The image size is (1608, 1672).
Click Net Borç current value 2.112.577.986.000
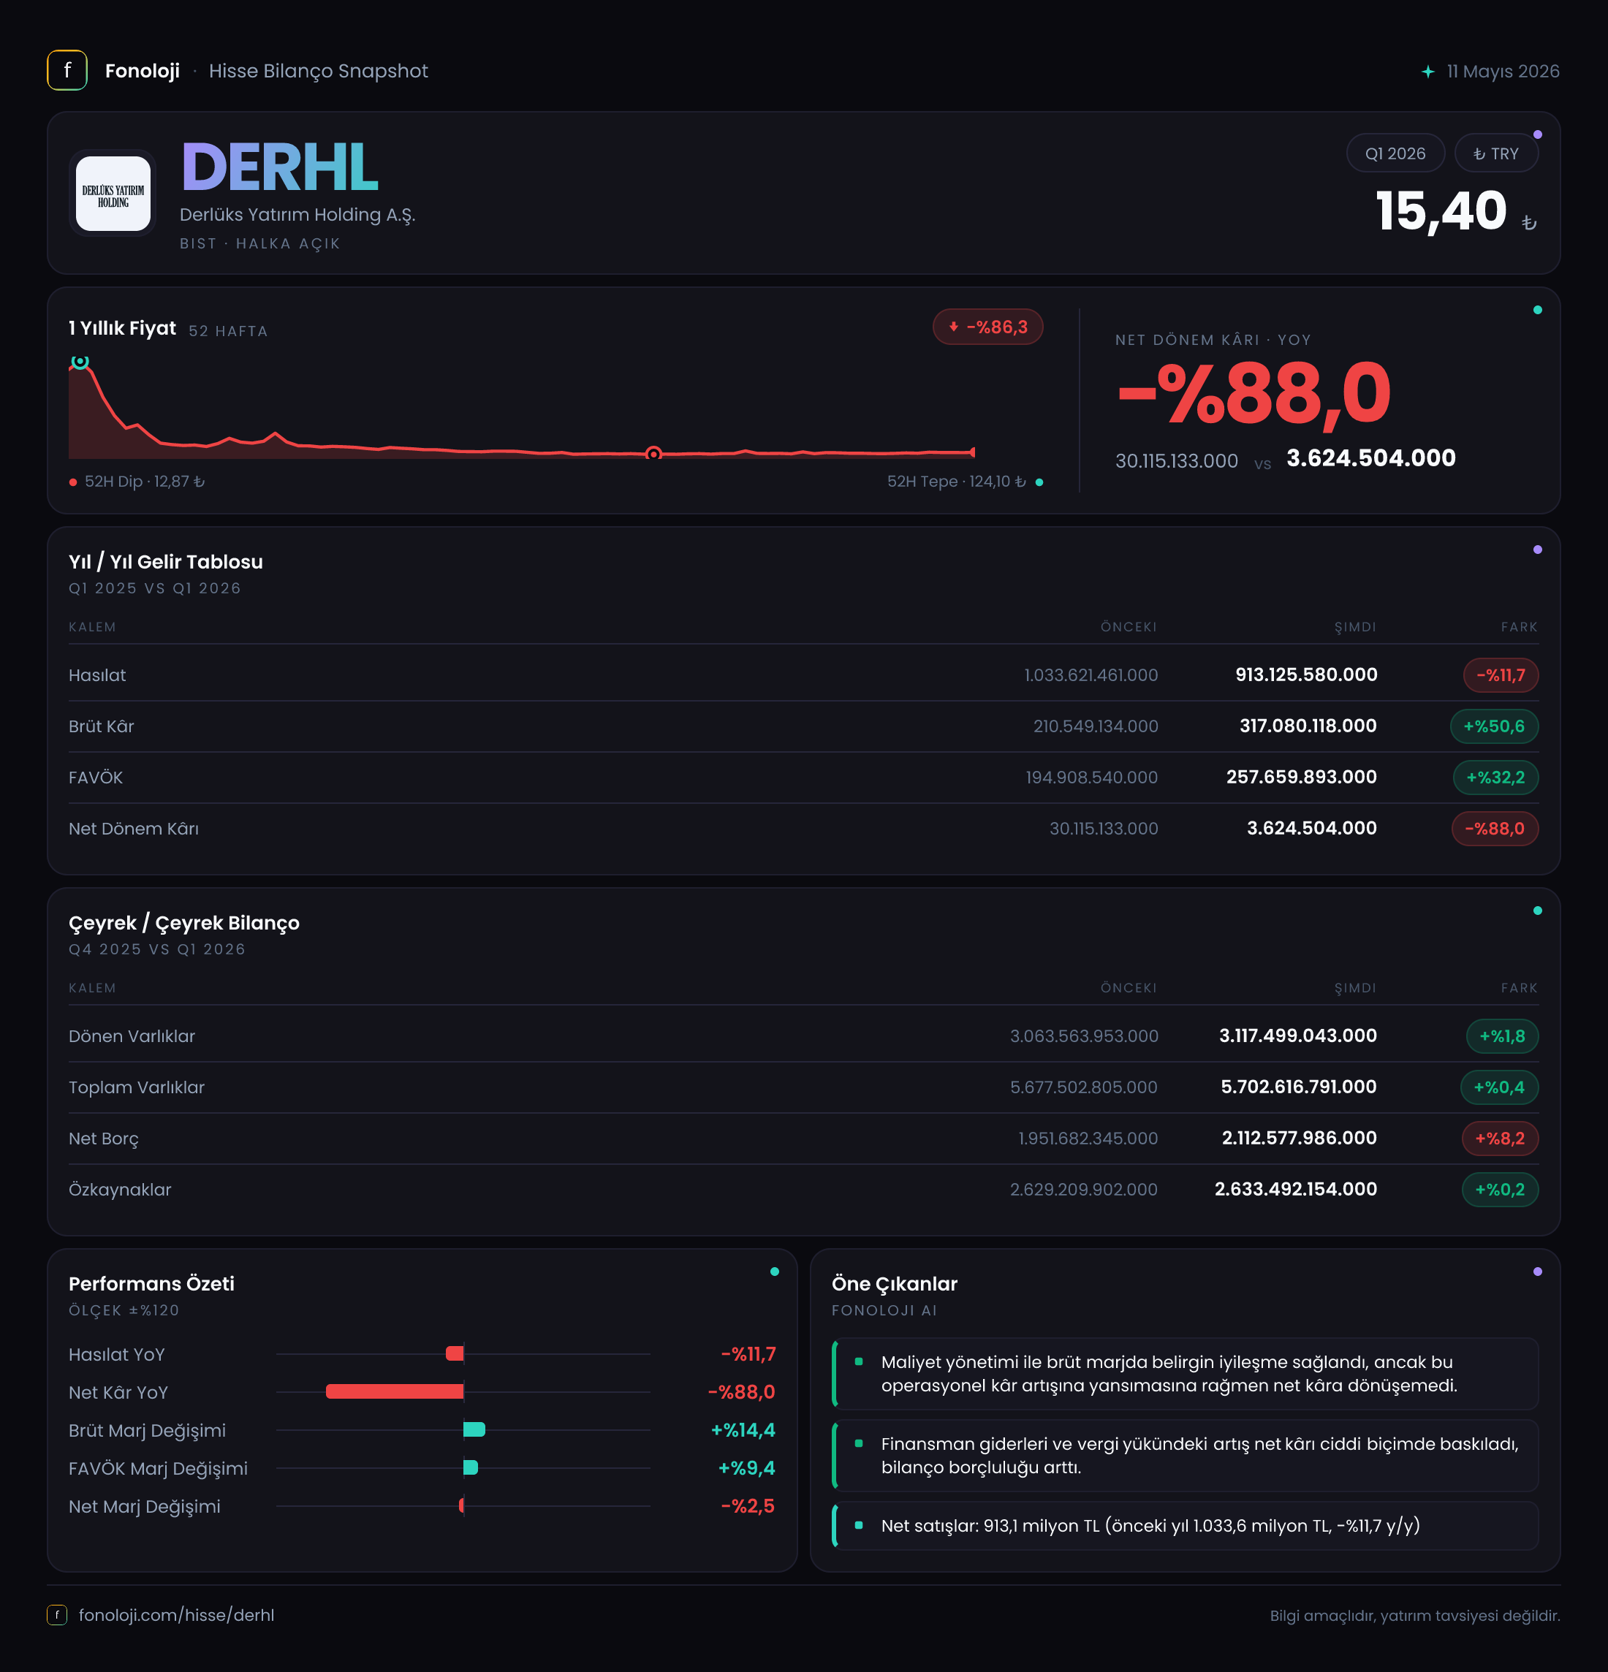tap(1300, 1138)
